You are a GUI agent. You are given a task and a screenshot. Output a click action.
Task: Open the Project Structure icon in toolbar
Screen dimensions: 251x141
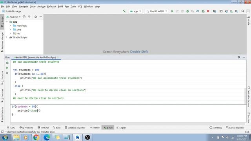pyautogui.click(x=215, y=11)
